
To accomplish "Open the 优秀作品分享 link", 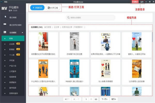I will tap(67, 27).
